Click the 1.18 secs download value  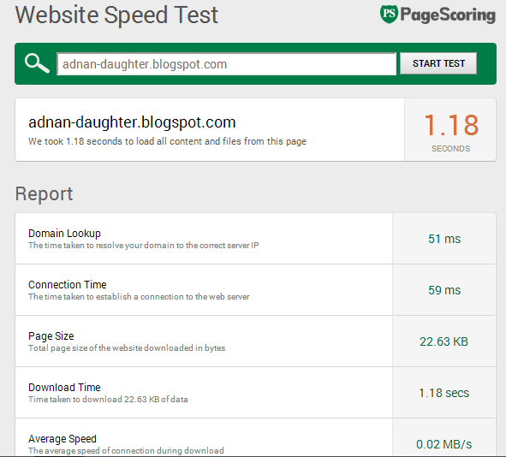444,393
